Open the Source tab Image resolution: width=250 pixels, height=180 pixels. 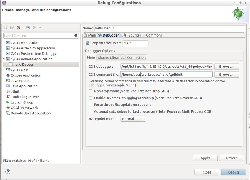132,35
